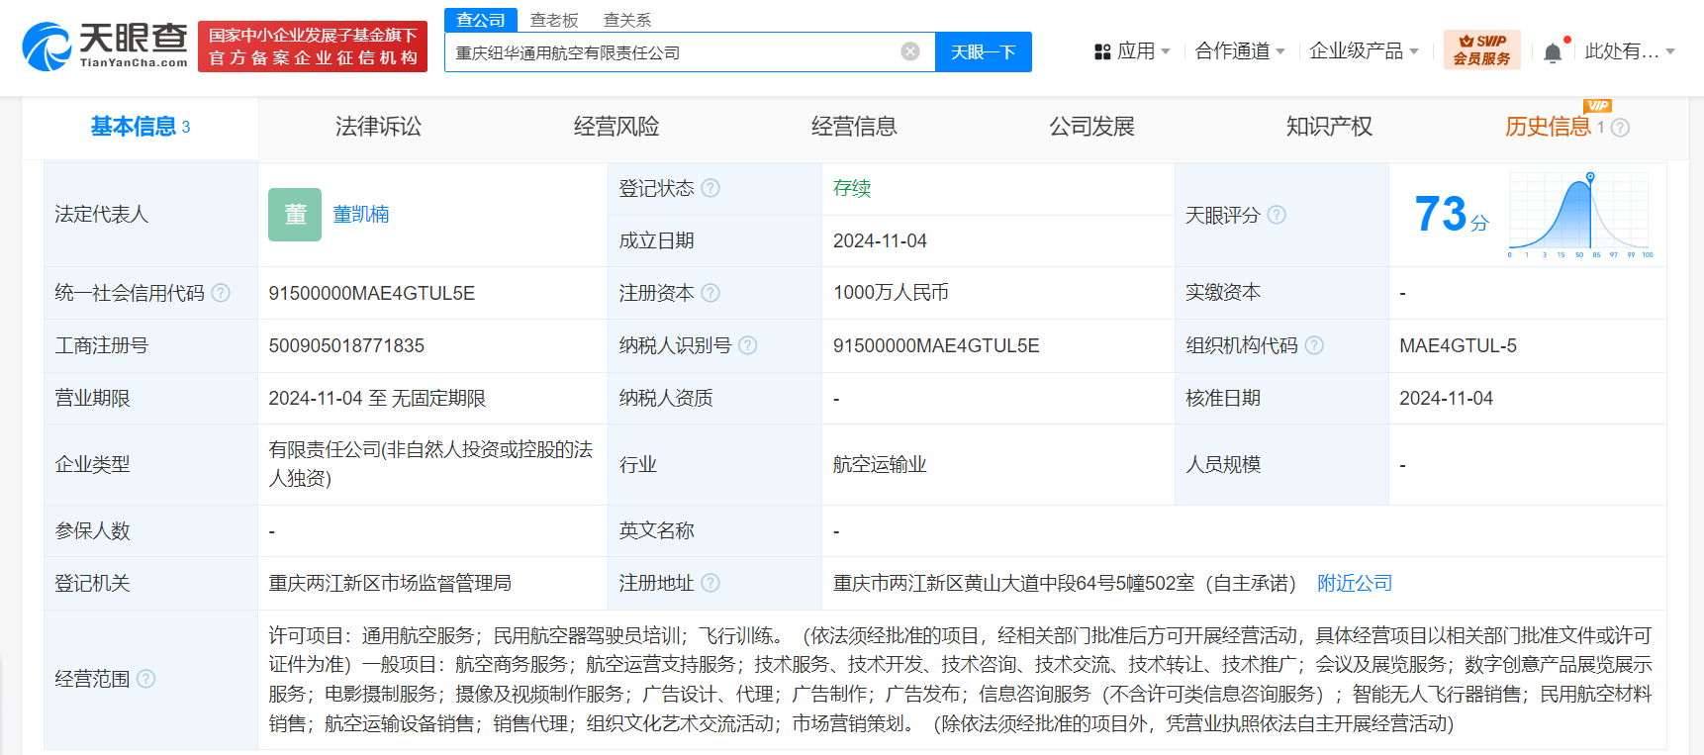Switch to 查公司 search tab

(481, 20)
